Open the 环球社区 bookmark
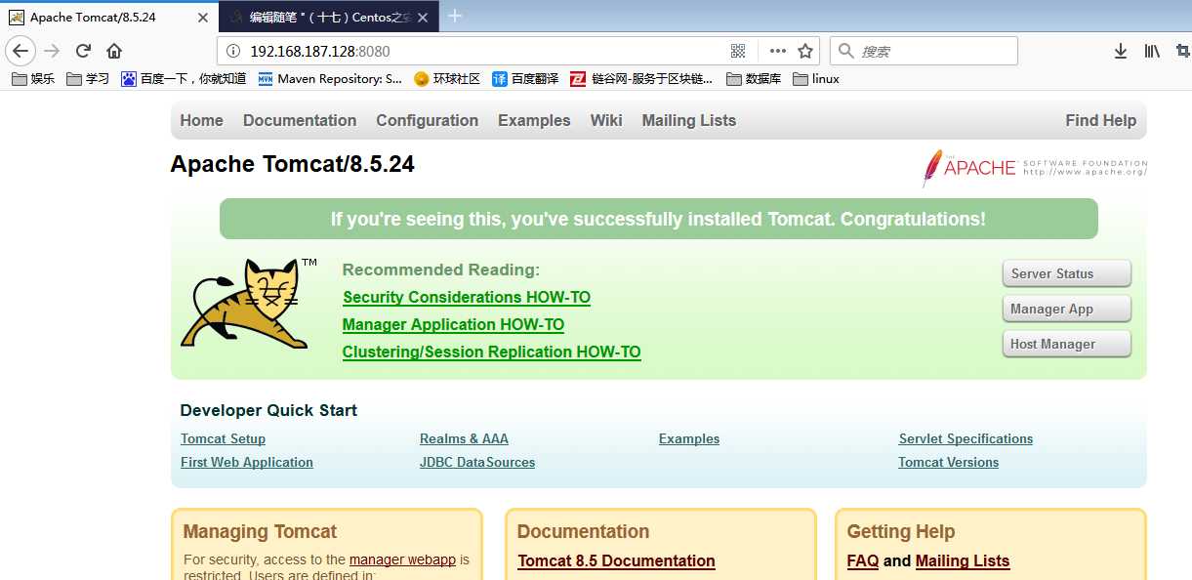 click(x=447, y=79)
